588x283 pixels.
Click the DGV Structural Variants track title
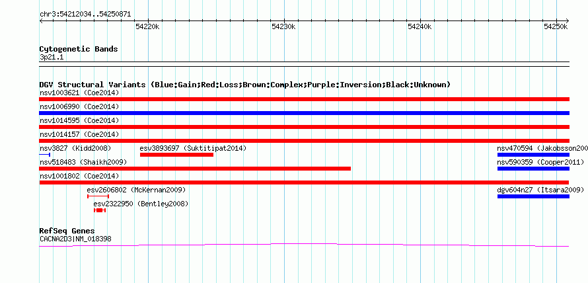coord(245,85)
